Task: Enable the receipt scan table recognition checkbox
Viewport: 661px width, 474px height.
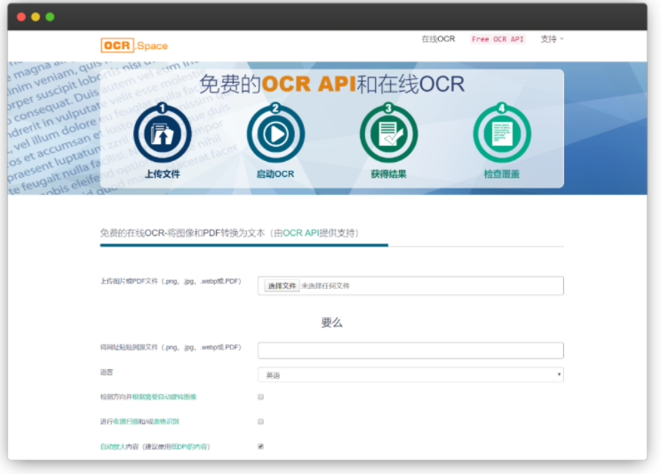Action: 260,422
